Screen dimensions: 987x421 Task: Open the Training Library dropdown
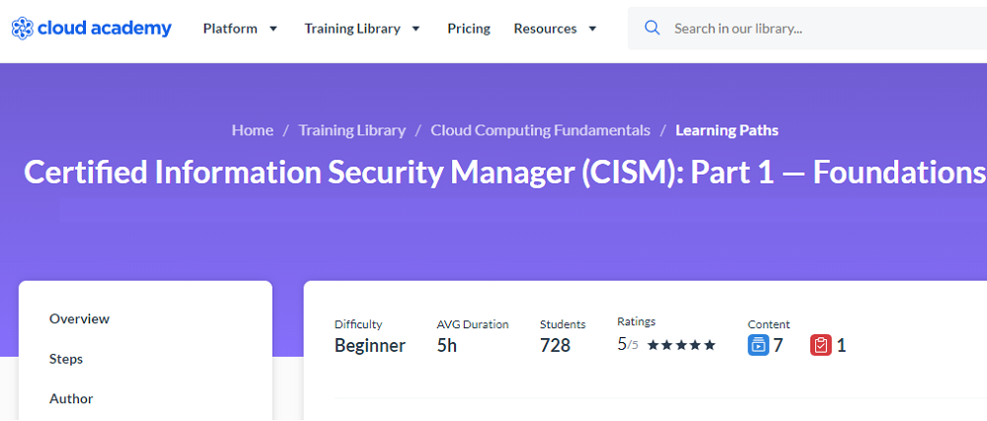[362, 29]
